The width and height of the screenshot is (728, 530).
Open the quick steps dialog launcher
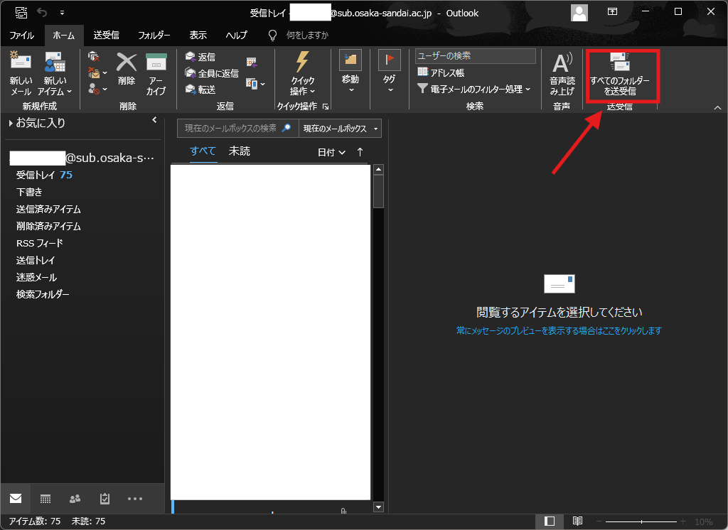(326, 107)
